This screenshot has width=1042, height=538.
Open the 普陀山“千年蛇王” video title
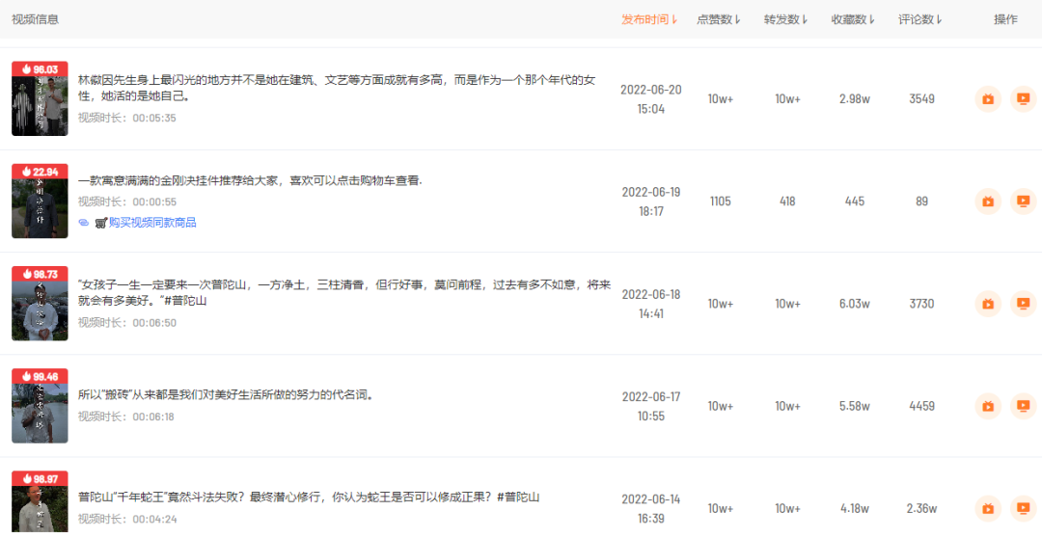(x=308, y=498)
